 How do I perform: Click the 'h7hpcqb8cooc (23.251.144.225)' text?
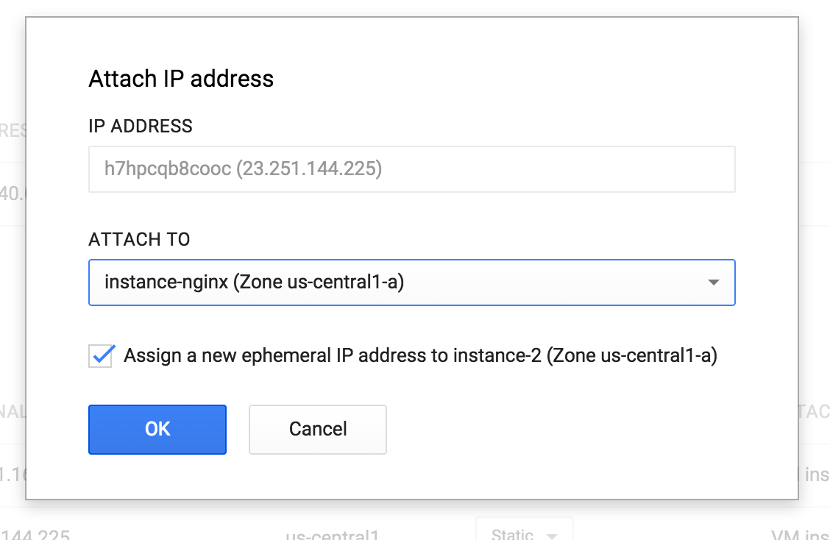click(243, 168)
